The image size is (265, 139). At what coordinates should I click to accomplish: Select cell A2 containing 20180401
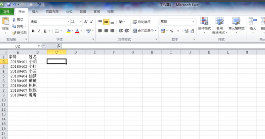click(x=18, y=61)
